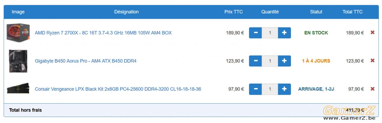This screenshot has width=382, height=123.
Task: Remove the AMD Ryzen 7 2700X item
Action: click(x=372, y=33)
